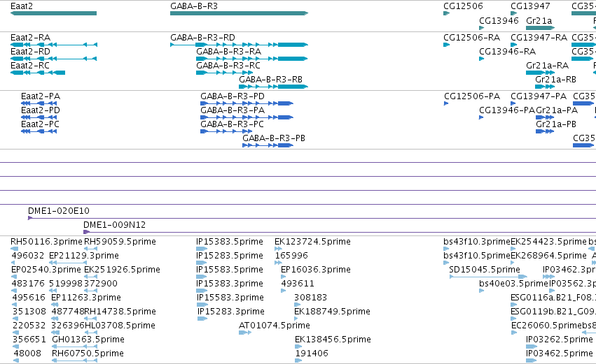Select the Gr21a-RB transcript glyph
The width and height of the screenshot is (596, 364).
point(545,87)
